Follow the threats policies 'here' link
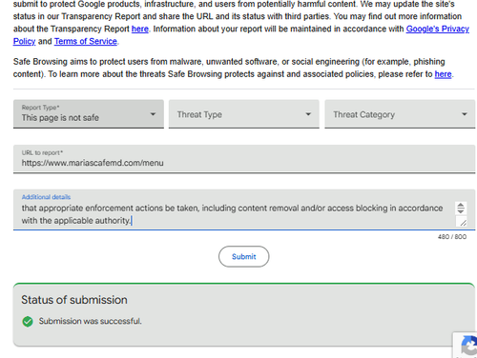The height and width of the screenshot is (358, 477). 443,74
